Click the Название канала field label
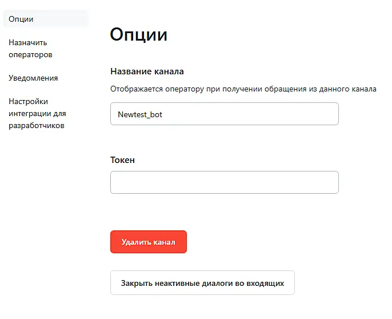This screenshot has width=392, height=319. pos(147,71)
